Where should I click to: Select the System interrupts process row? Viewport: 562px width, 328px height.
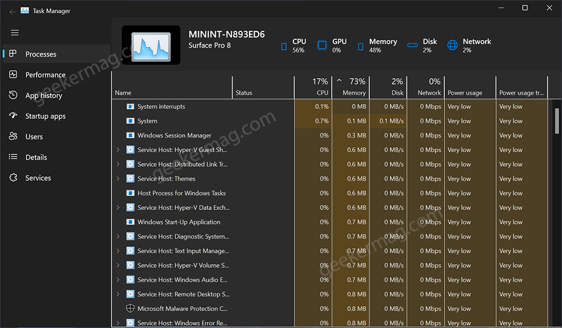point(330,106)
